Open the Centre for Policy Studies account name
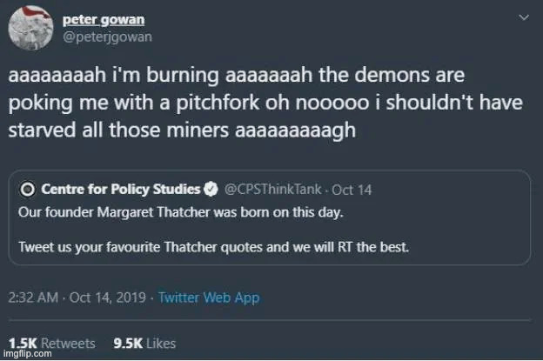The height and width of the screenshot is (361, 543). click(121, 189)
